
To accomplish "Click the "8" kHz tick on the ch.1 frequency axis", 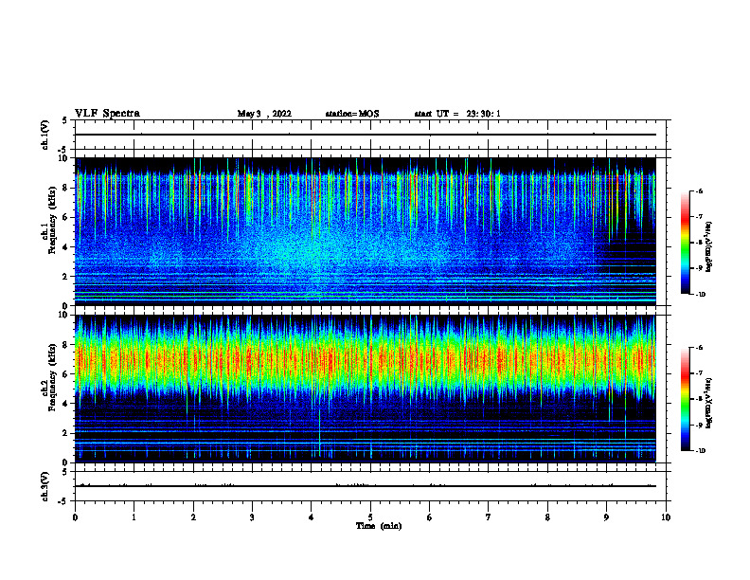I will point(66,188).
